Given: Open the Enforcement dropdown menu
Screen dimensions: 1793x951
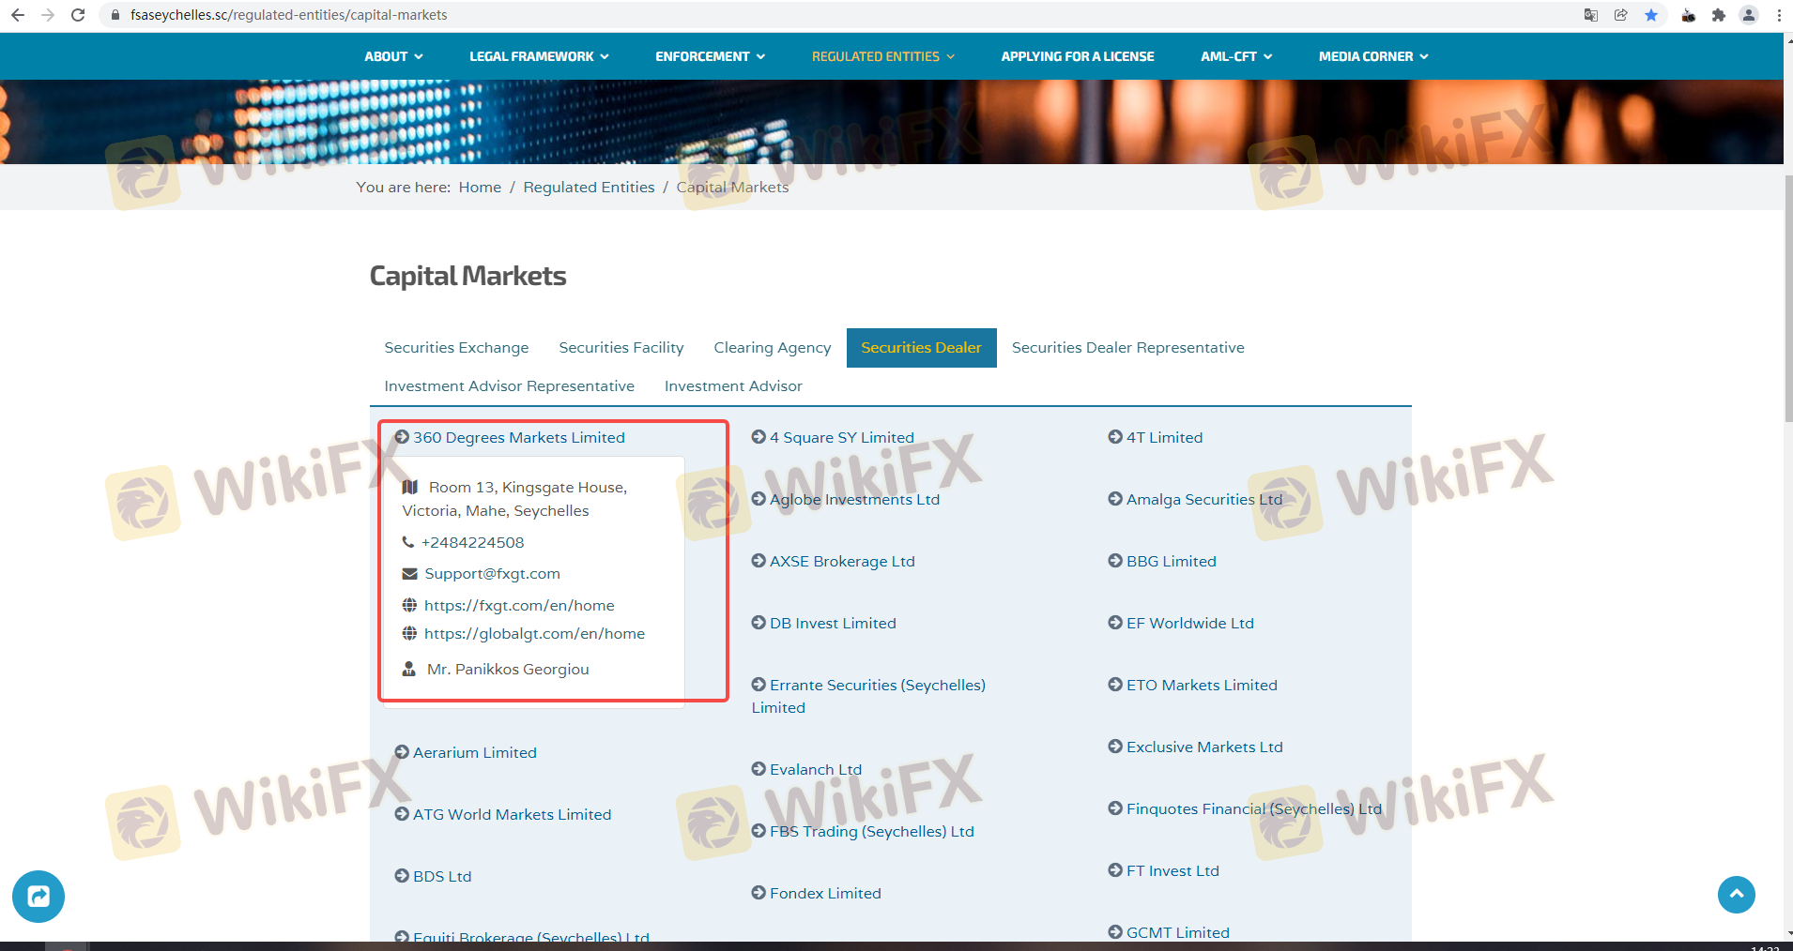Looking at the screenshot, I should [x=710, y=56].
